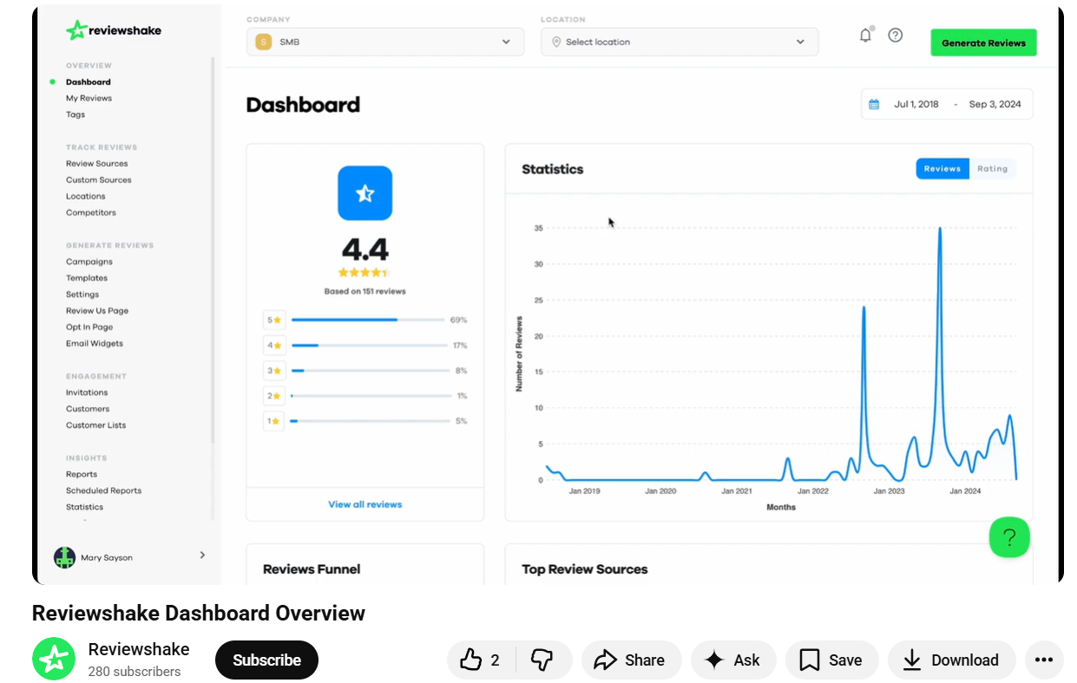The image size is (1077, 683).
Task: Click the Reviewshake channel avatar
Action: (x=54, y=660)
